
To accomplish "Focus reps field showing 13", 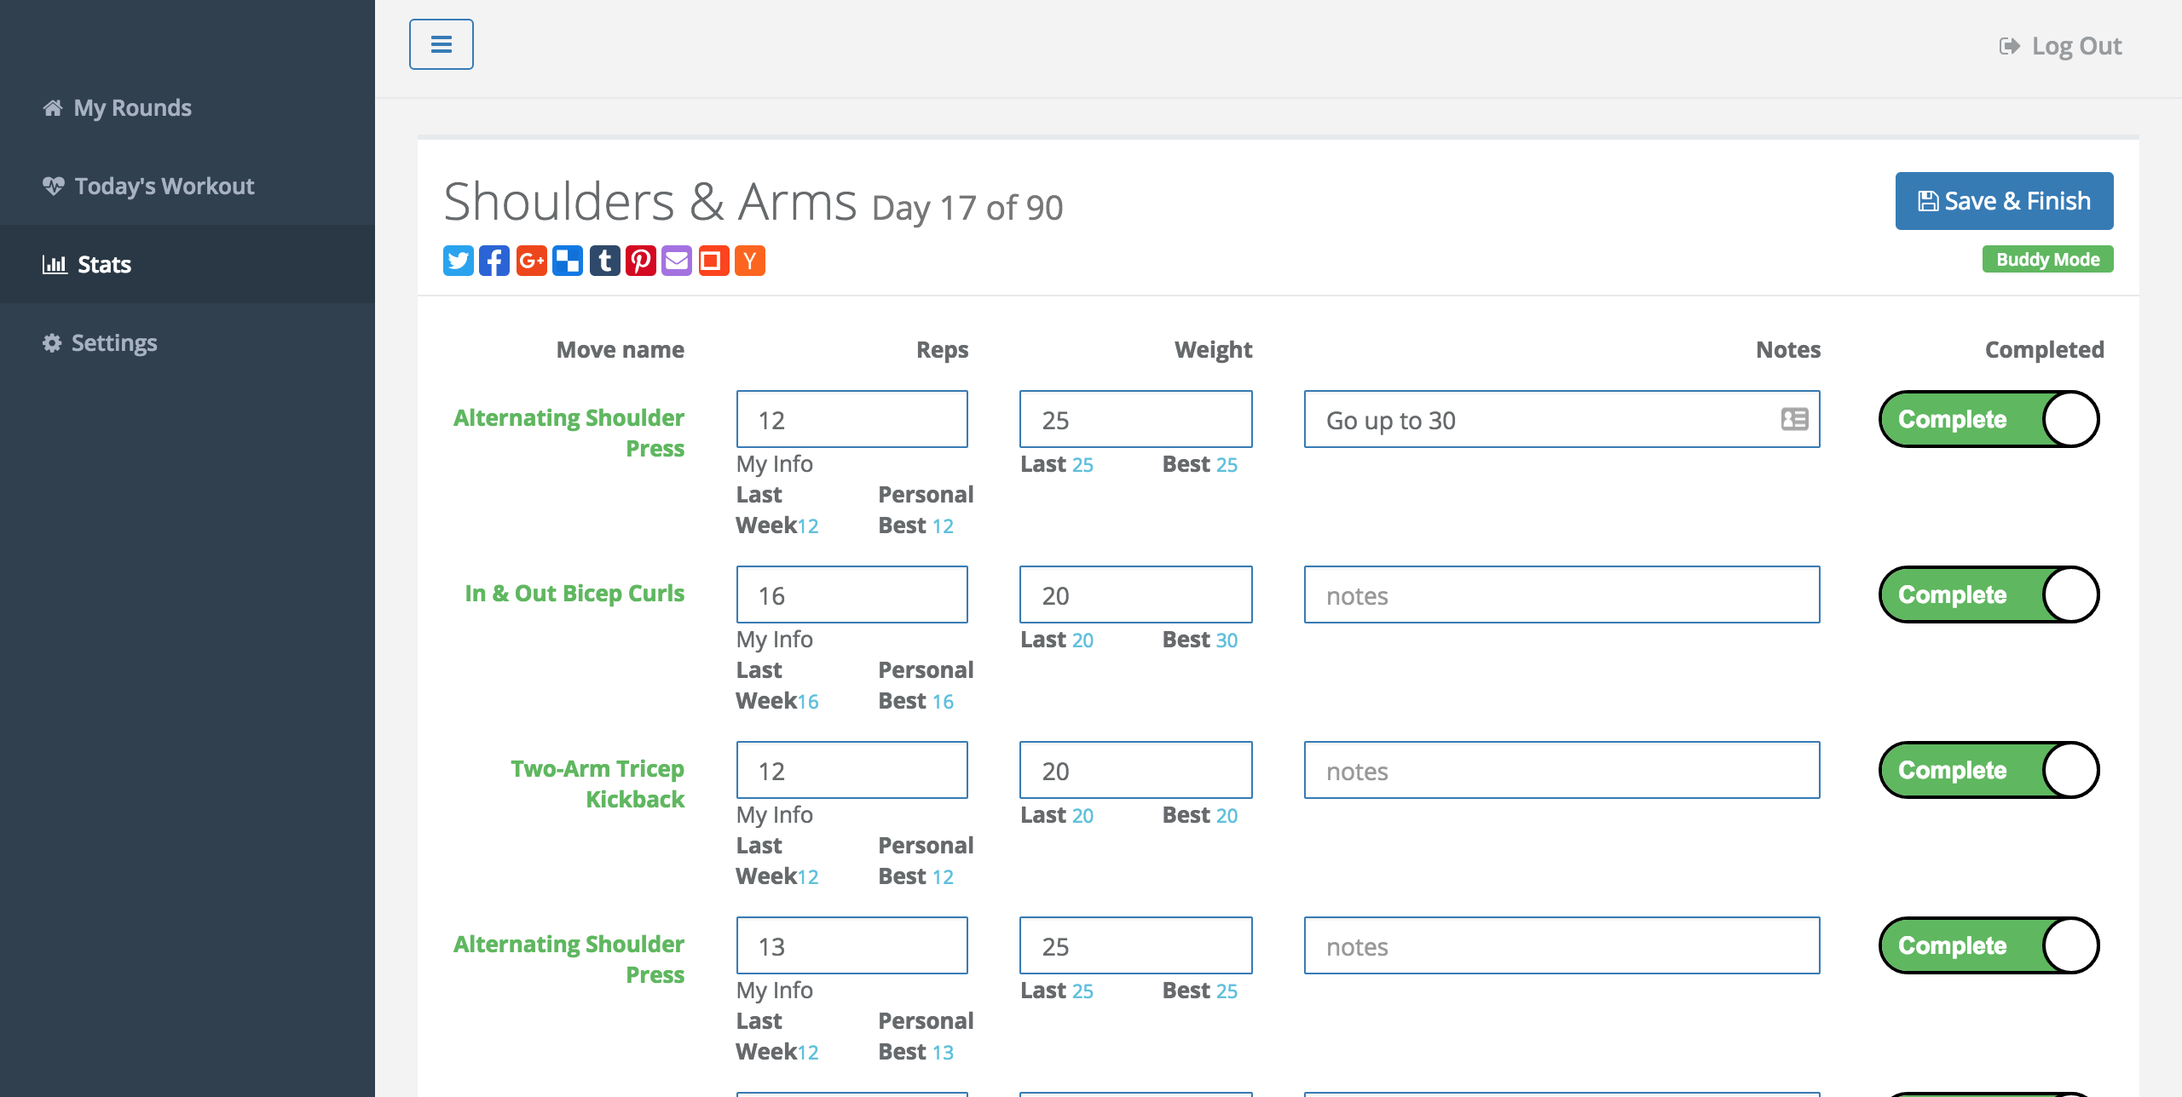I will 852,945.
